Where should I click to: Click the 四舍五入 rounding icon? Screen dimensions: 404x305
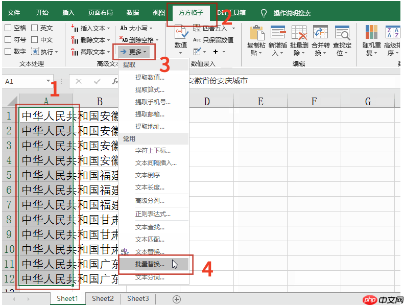click(x=197, y=28)
